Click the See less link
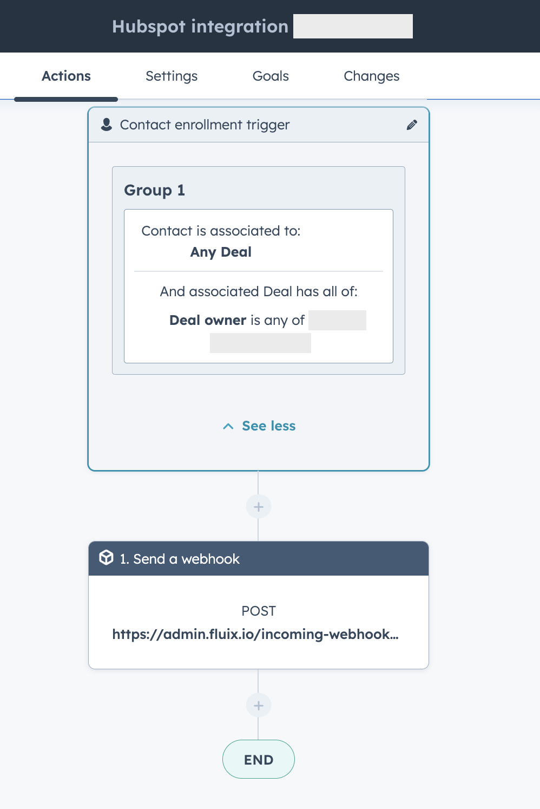 click(x=269, y=426)
